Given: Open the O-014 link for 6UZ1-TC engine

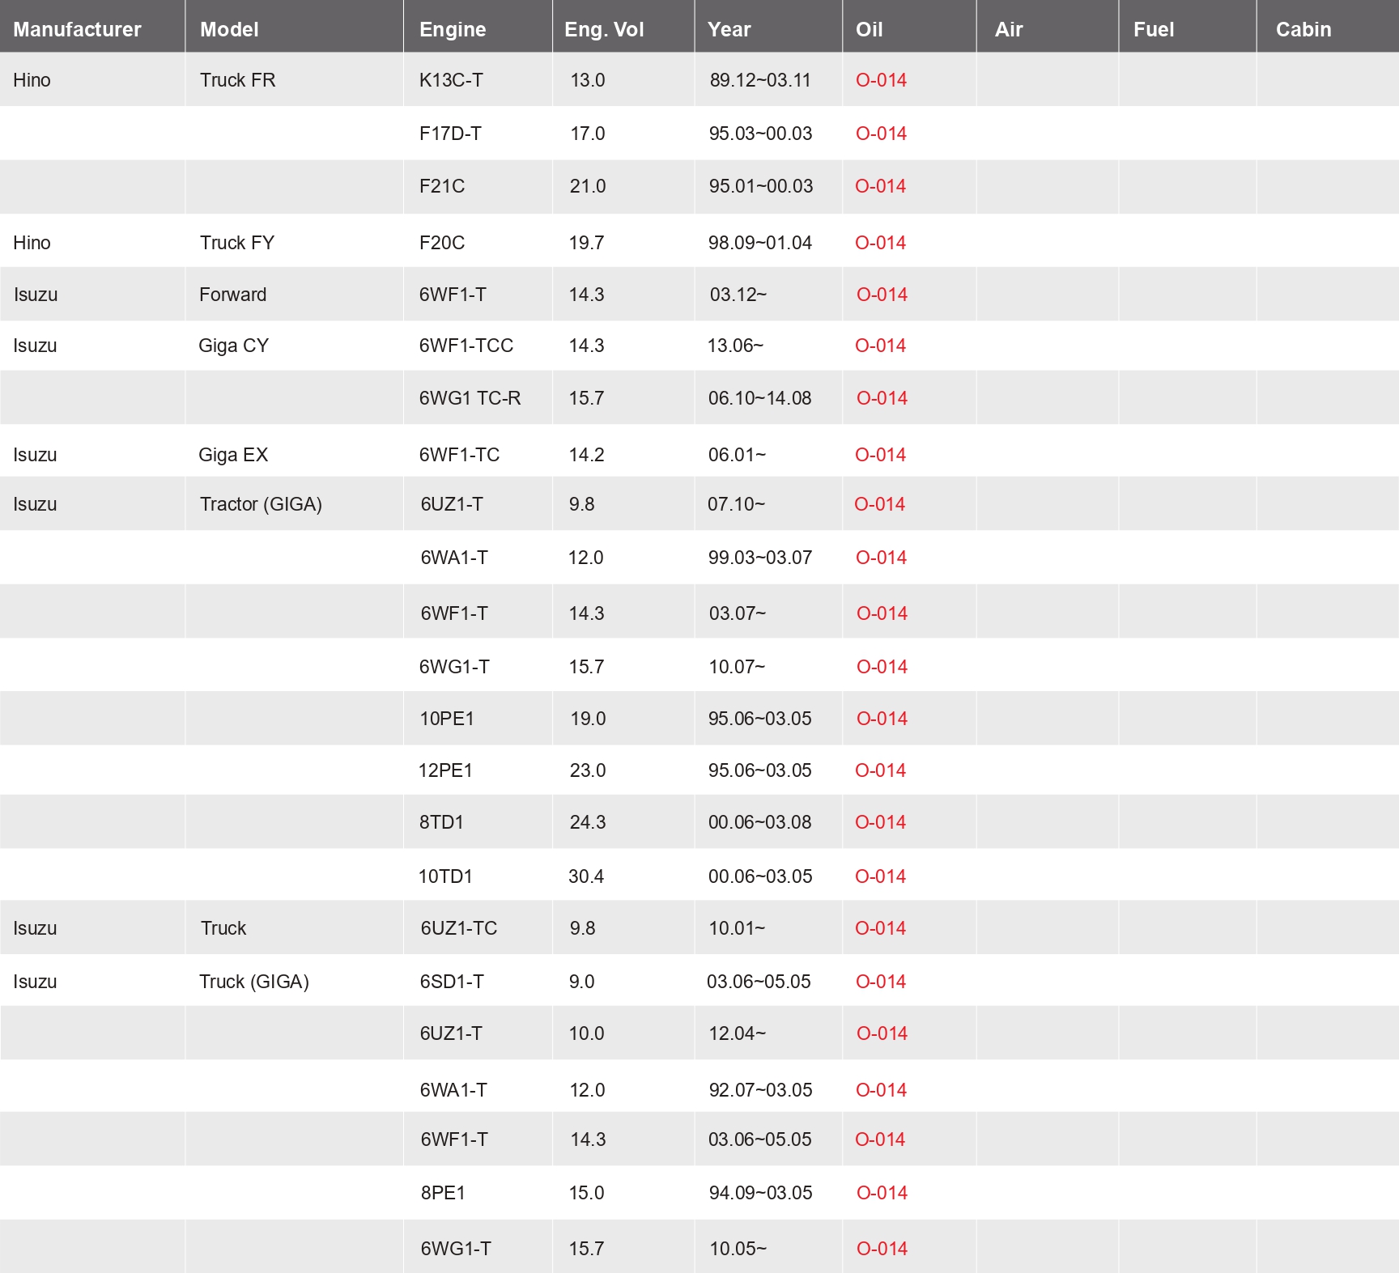Looking at the screenshot, I should click(x=880, y=928).
